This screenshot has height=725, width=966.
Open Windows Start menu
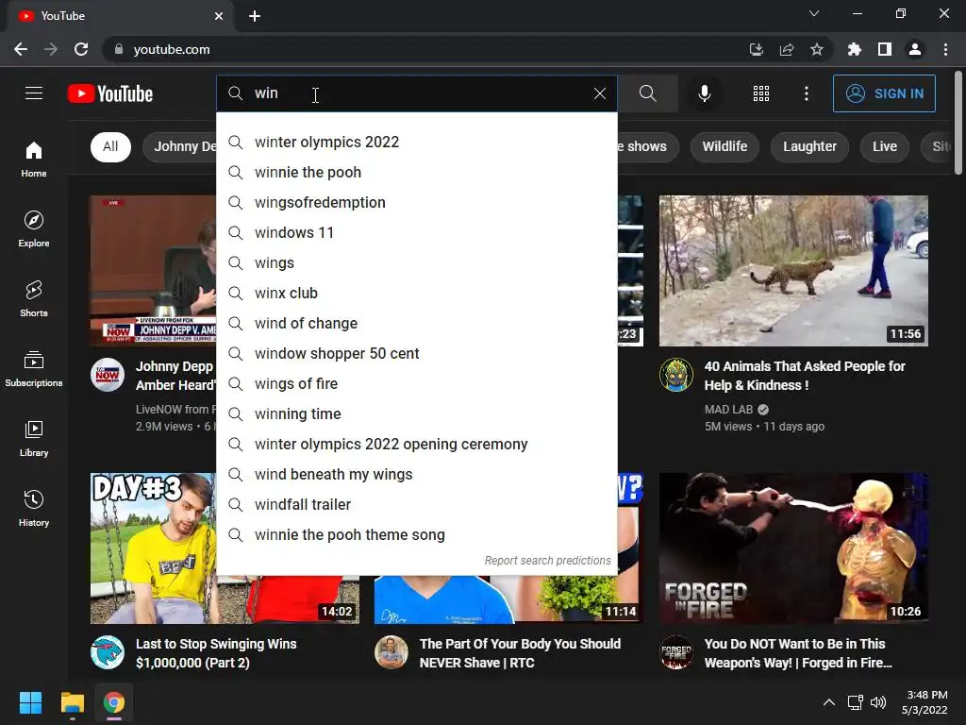click(x=30, y=702)
